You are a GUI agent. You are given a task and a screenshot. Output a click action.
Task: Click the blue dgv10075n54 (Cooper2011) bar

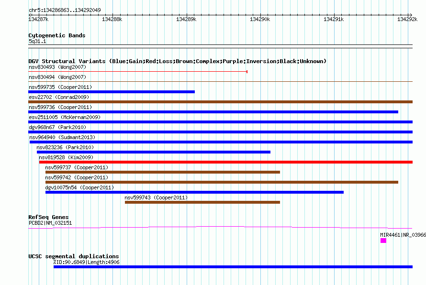(x=194, y=192)
